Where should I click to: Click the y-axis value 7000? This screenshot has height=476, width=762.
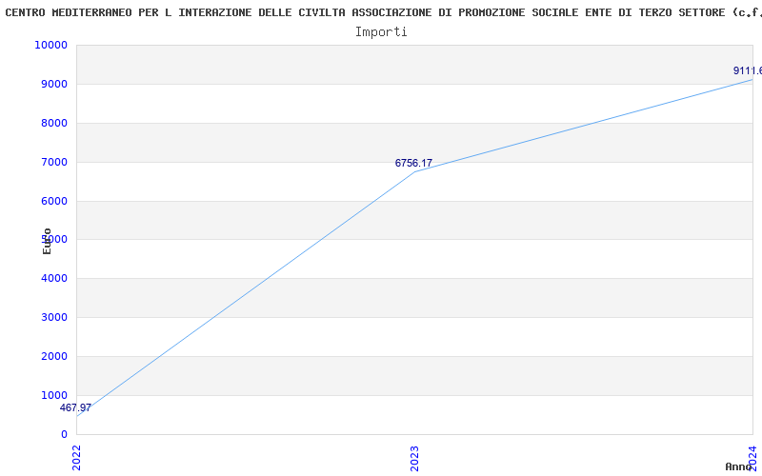54,162
